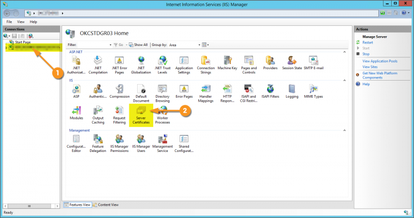414x218 pixels.
Task: Open Handler Mappings feature
Action: 205,94
